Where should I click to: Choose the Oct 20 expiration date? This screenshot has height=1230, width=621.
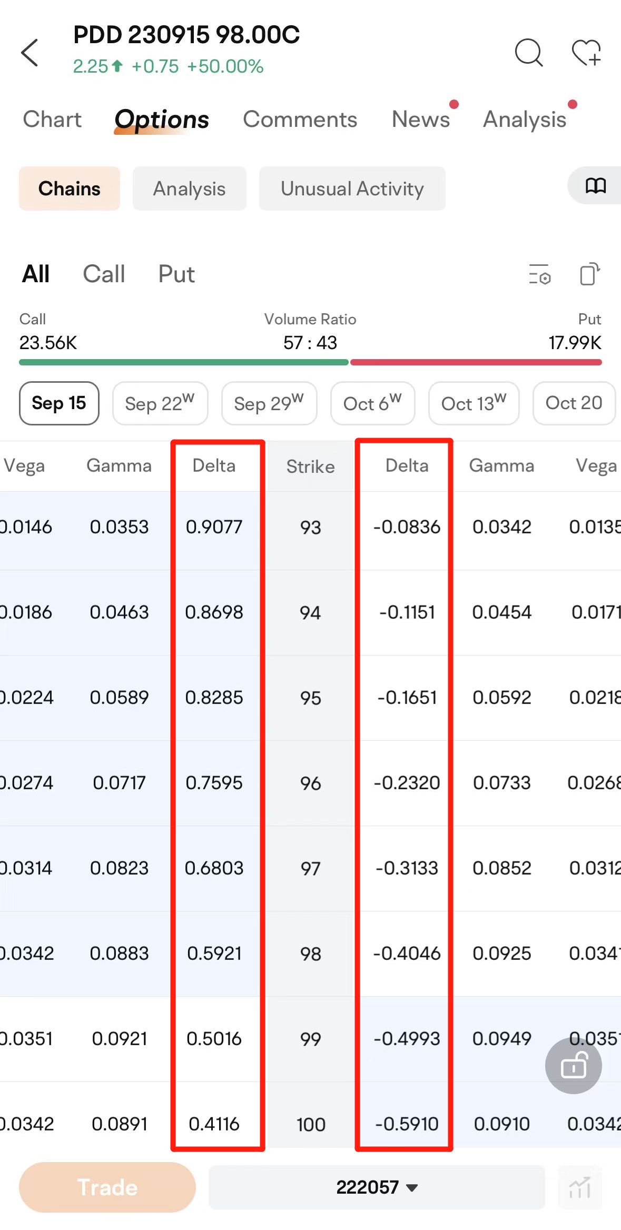coord(574,403)
